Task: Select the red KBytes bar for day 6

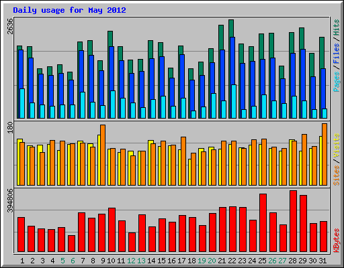Action: (71, 243)
